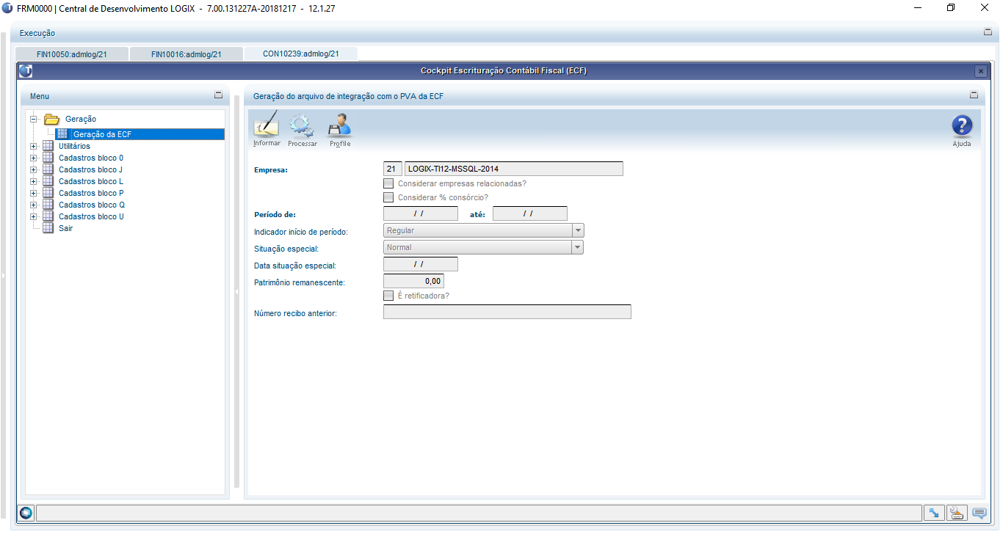This screenshot has width=1003, height=534.
Task: Click the keyboard icon in status bar
Action: pyautogui.click(x=957, y=513)
